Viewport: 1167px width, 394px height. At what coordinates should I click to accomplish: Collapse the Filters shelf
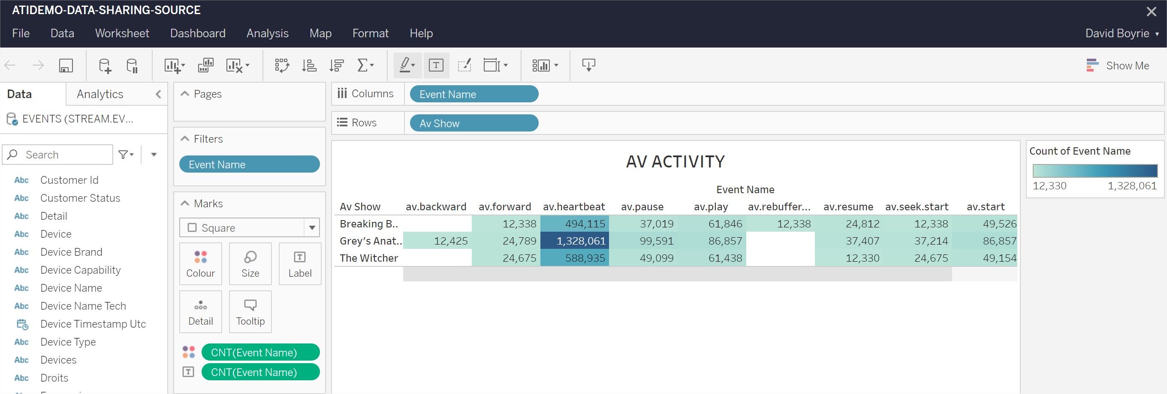pos(185,138)
